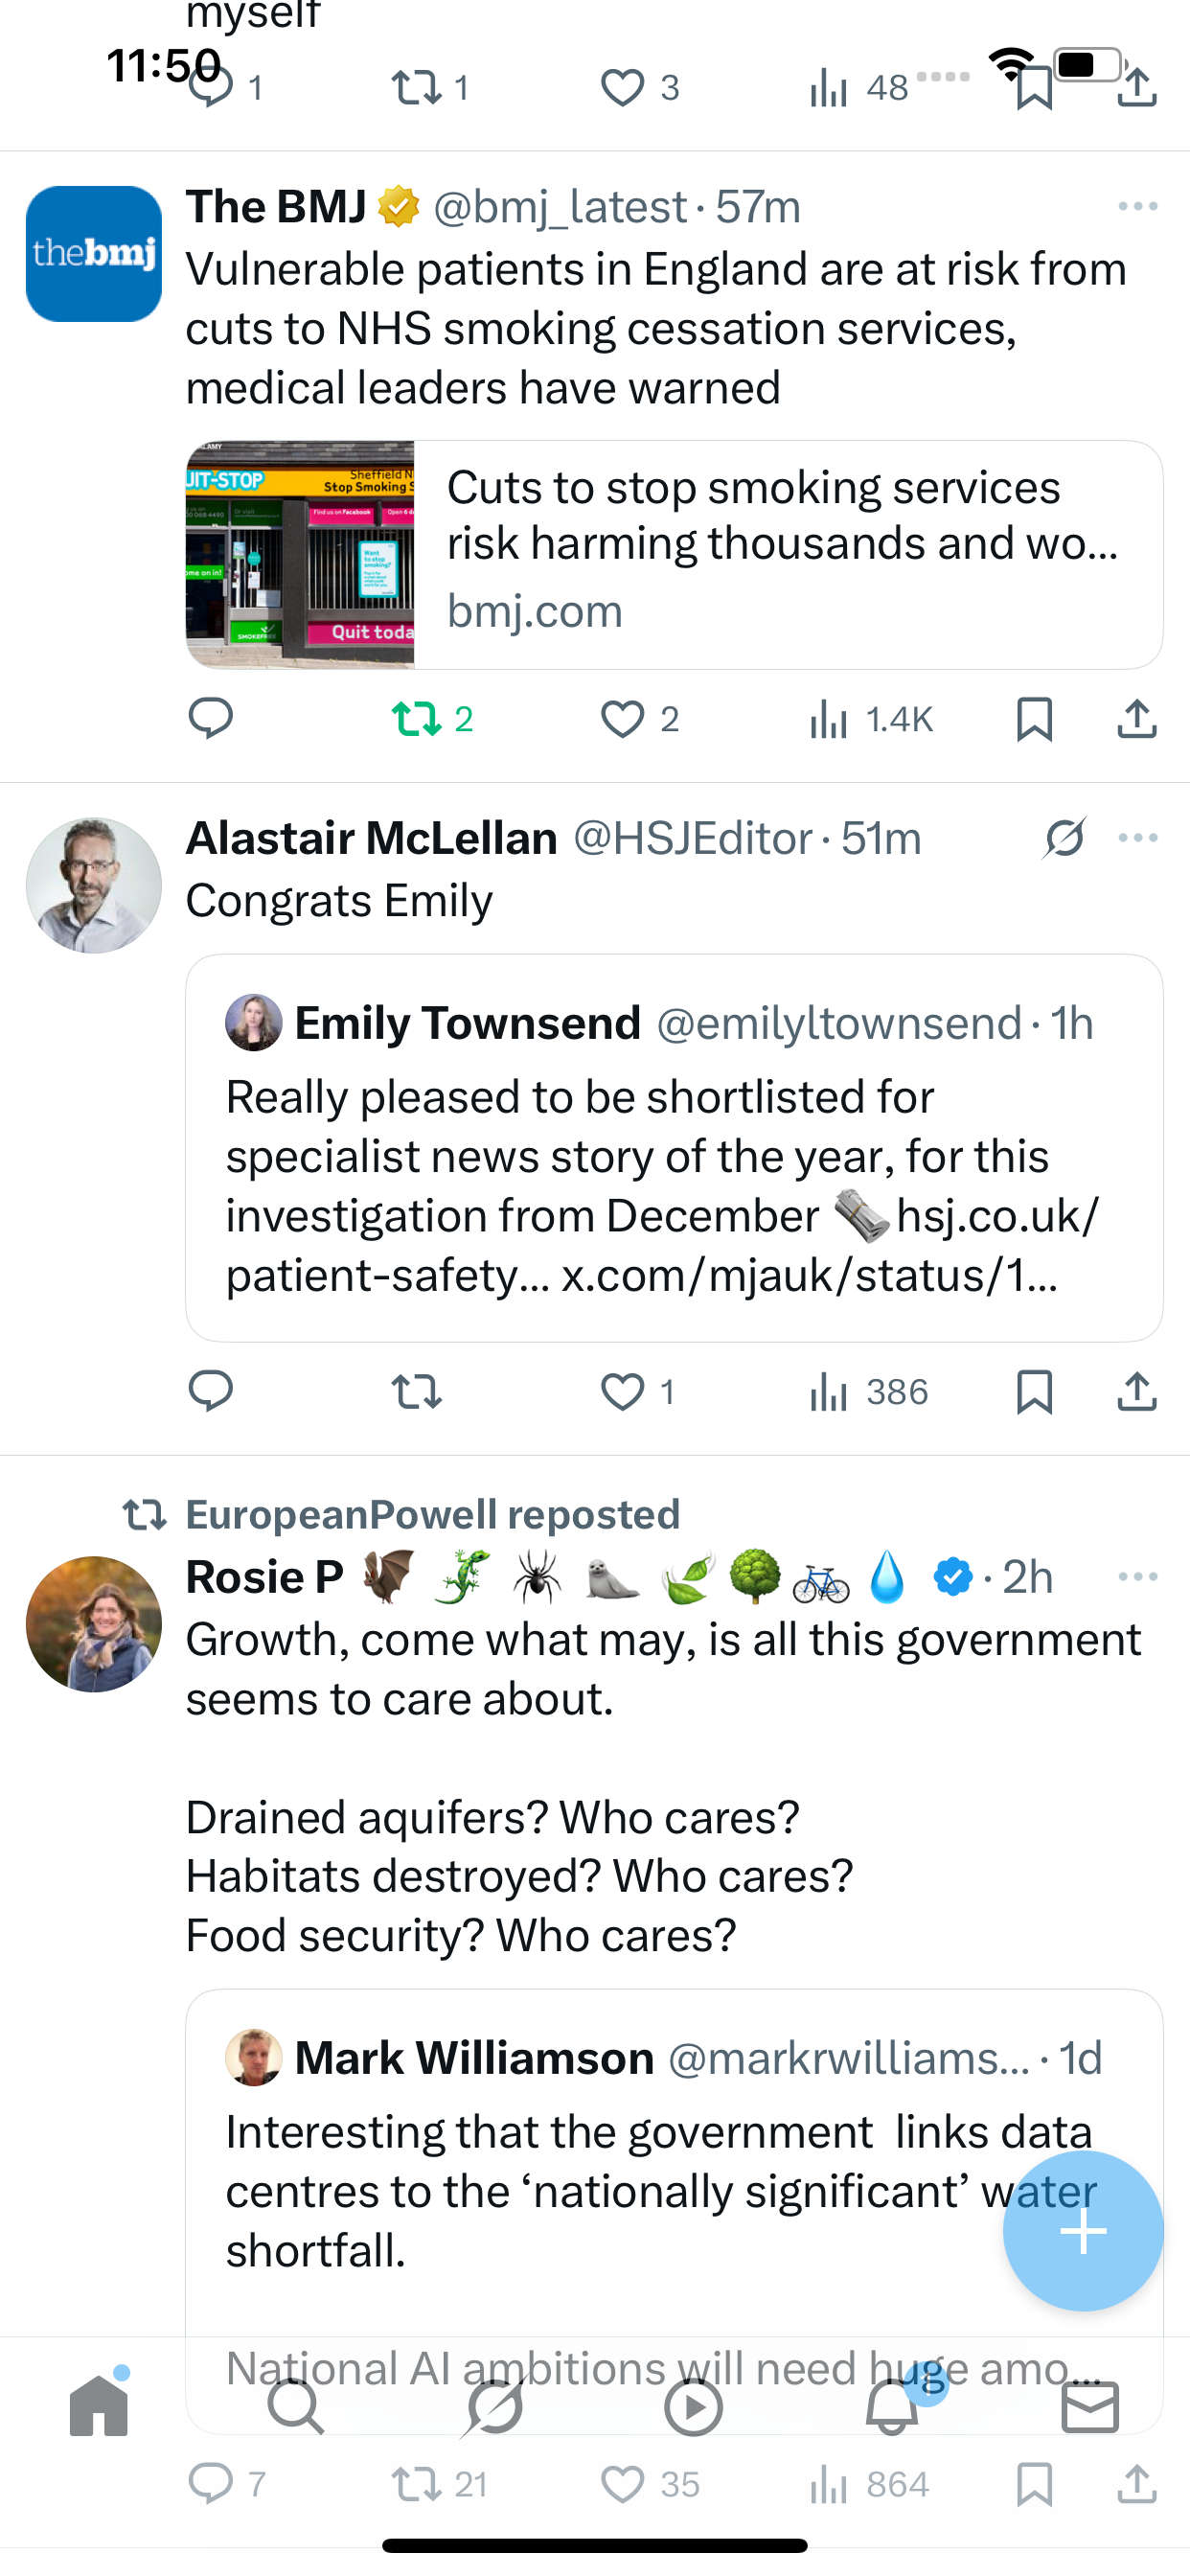Go to the Messages envelope tab
Image resolution: width=1190 pixels, height=2576 pixels.
1089,2406
